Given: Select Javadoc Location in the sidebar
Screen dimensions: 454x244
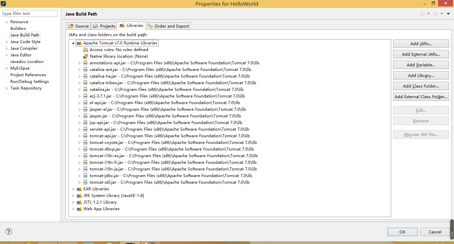Looking at the screenshot, I should (27, 62).
